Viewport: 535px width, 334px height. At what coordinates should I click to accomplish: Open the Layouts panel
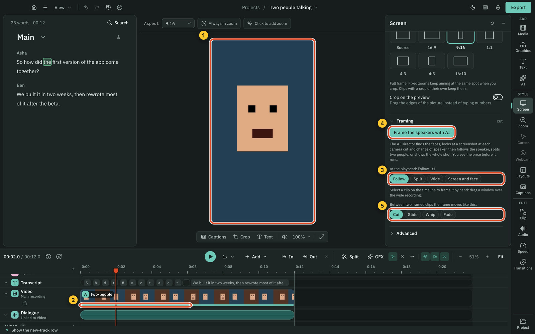point(523,172)
